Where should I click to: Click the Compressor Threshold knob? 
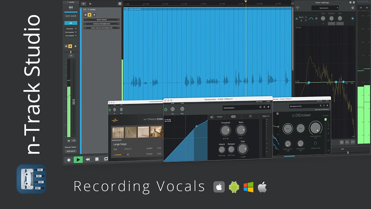click(x=225, y=131)
